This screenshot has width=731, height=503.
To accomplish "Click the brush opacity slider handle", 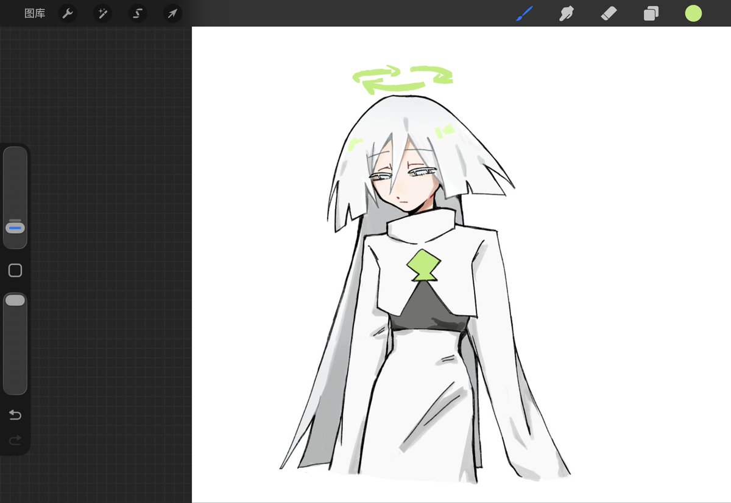I will click(15, 300).
